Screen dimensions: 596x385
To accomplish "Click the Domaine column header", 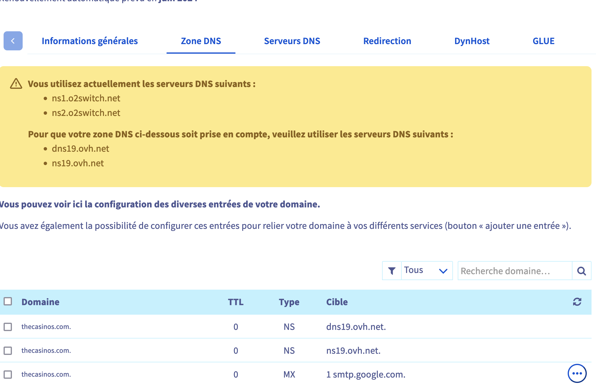I will pyautogui.click(x=41, y=302).
